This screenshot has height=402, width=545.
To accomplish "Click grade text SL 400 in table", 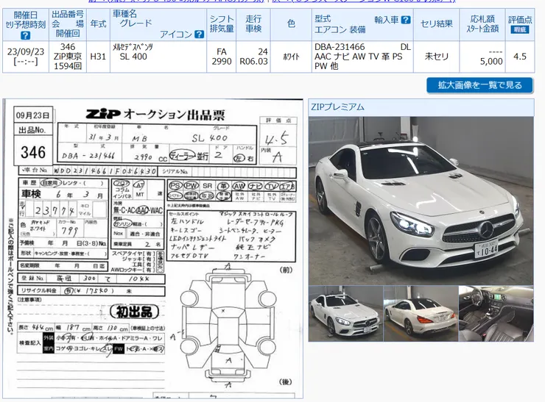I will pyautogui.click(x=133, y=57).
